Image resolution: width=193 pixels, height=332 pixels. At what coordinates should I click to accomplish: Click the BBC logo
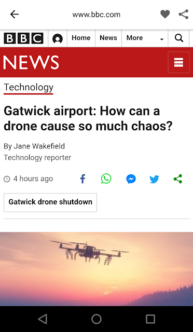pyautogui.click(x=23, y=38)
